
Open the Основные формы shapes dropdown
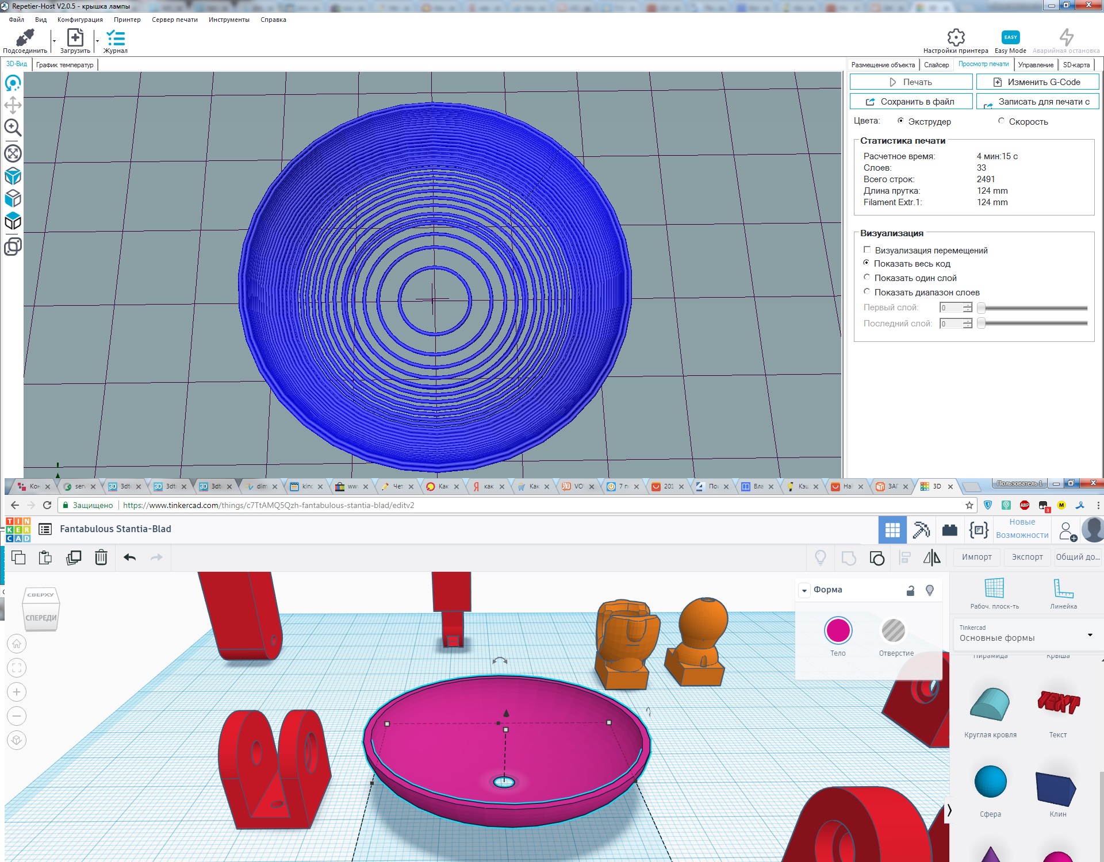click(1027, 634)
